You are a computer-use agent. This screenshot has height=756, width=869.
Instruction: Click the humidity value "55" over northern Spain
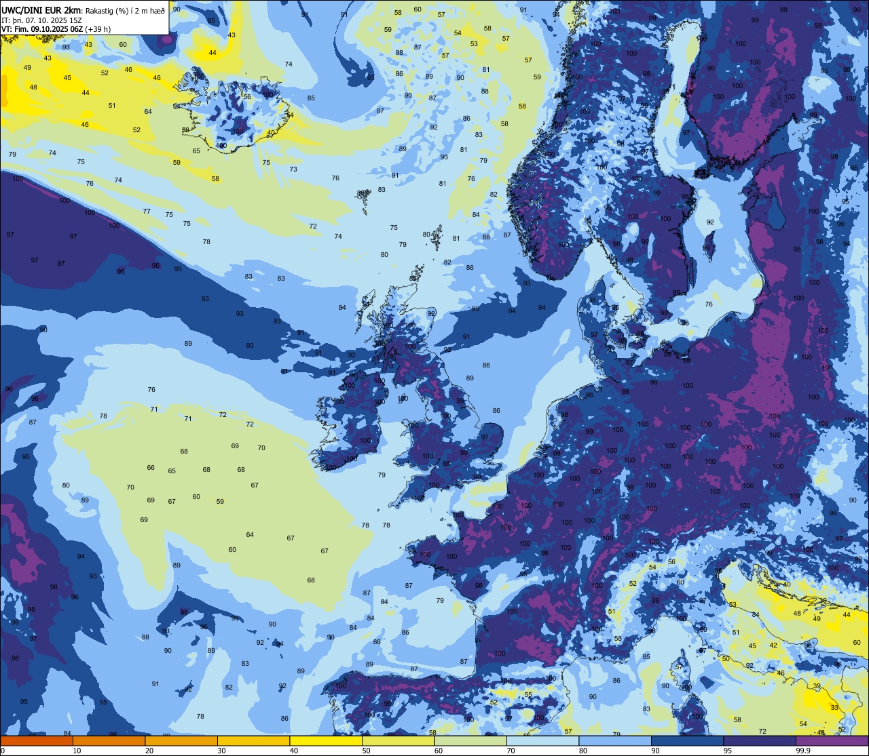(528, 694)
